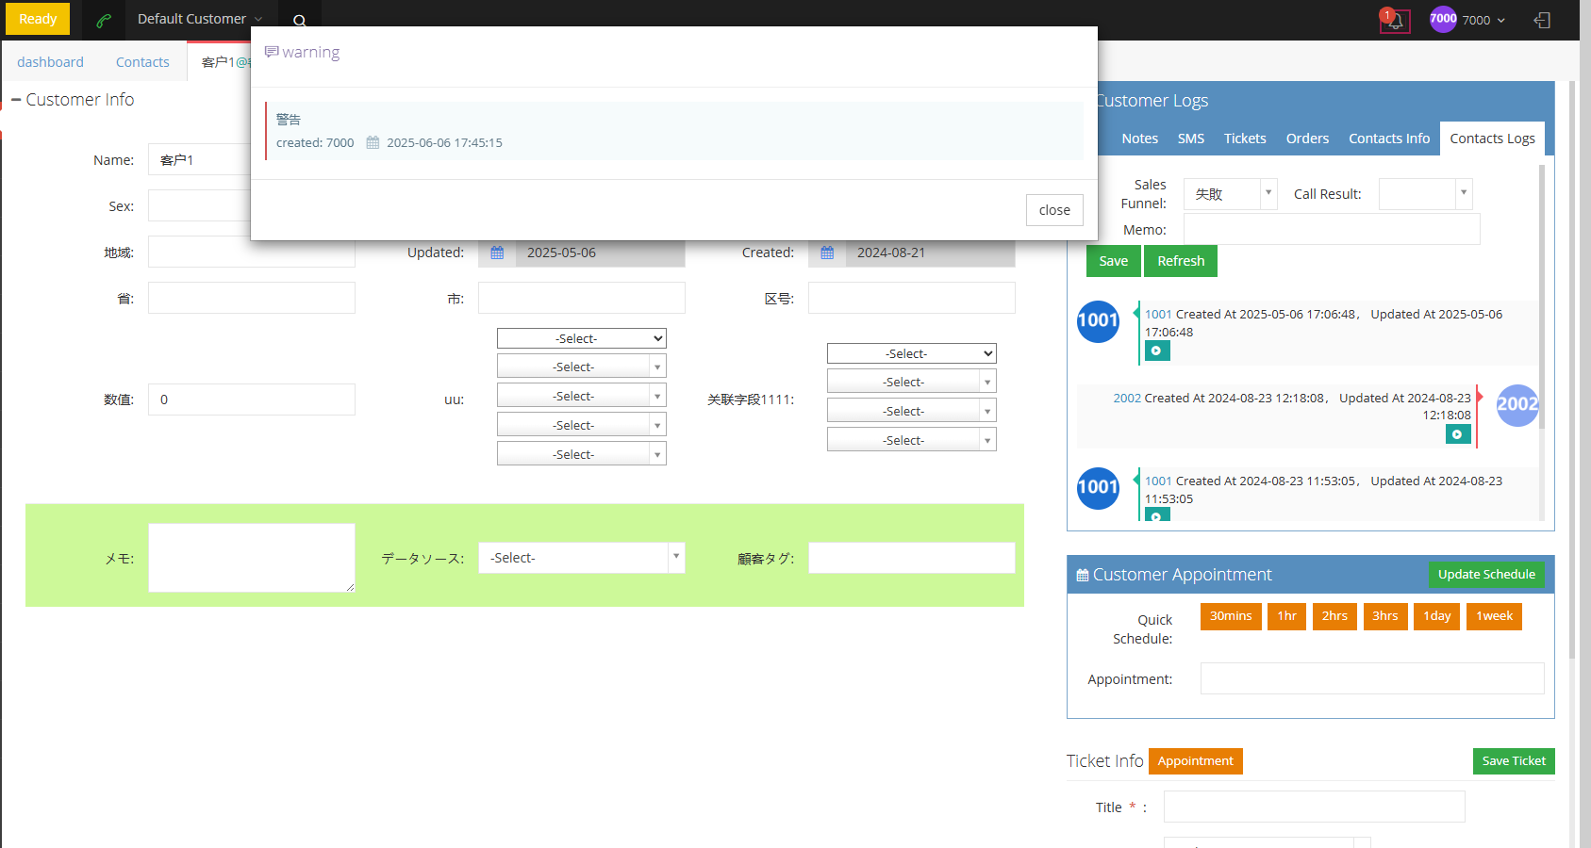Viewport: 1591px width, 848px height.
Task: Open the Orders tab
Action: 1307,139
